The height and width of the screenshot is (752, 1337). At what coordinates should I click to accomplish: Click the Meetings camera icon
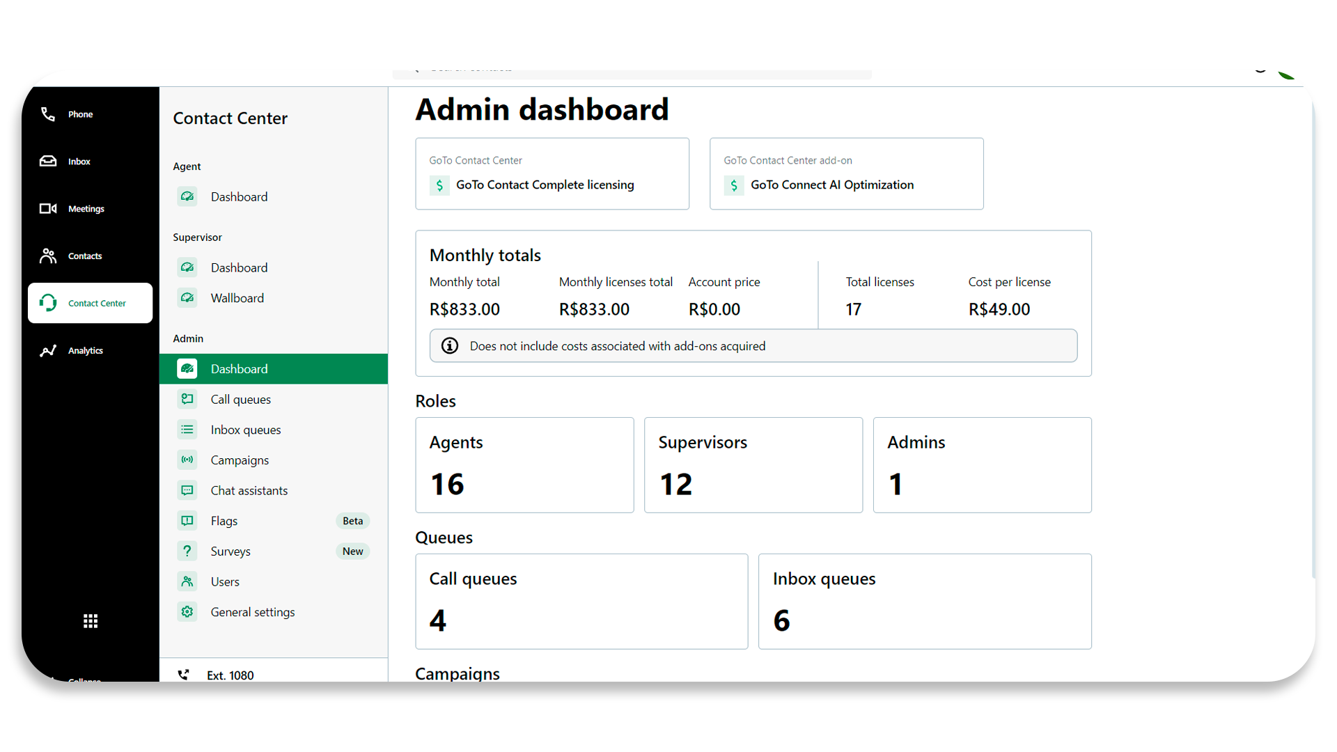click(48, 209)
